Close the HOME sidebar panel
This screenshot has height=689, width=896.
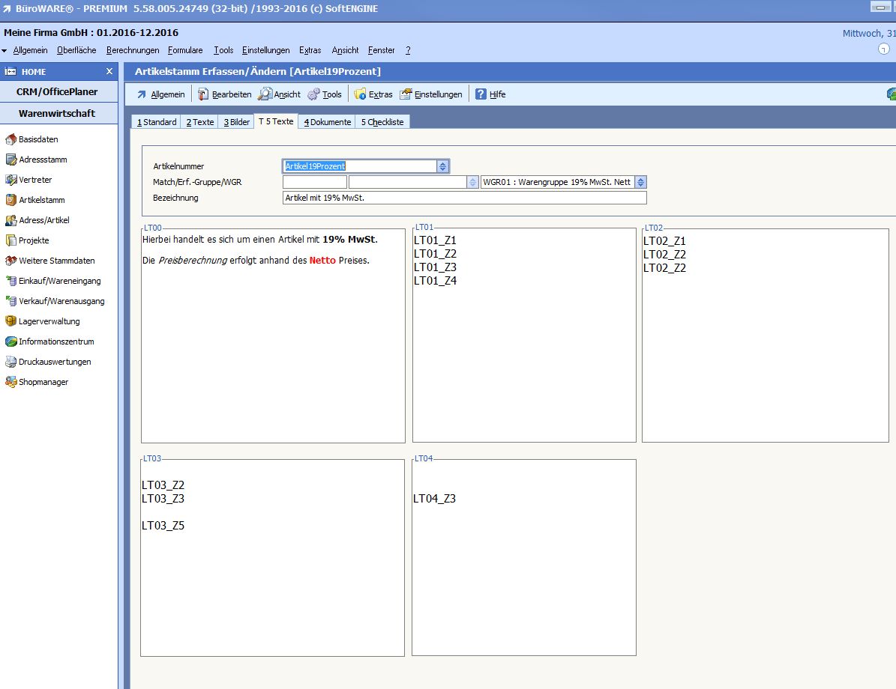(109, 72)
